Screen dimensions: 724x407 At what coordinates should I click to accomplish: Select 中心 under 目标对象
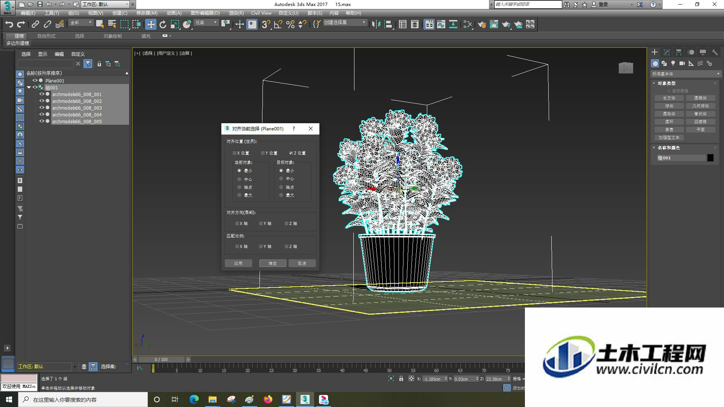click(281, 179)
